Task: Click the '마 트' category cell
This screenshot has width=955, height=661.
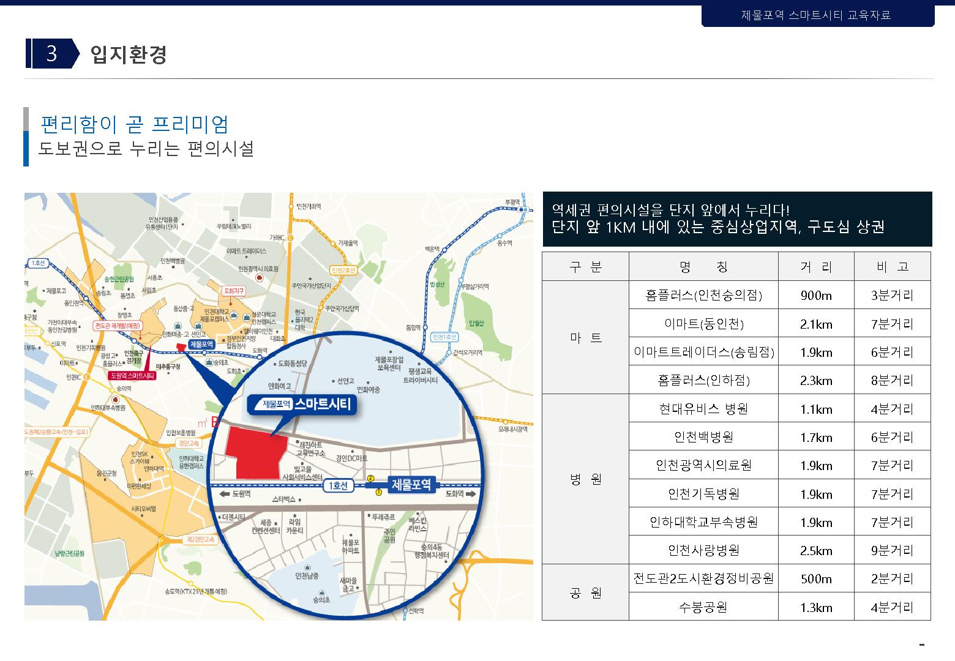Action: [x=586, y=338]
